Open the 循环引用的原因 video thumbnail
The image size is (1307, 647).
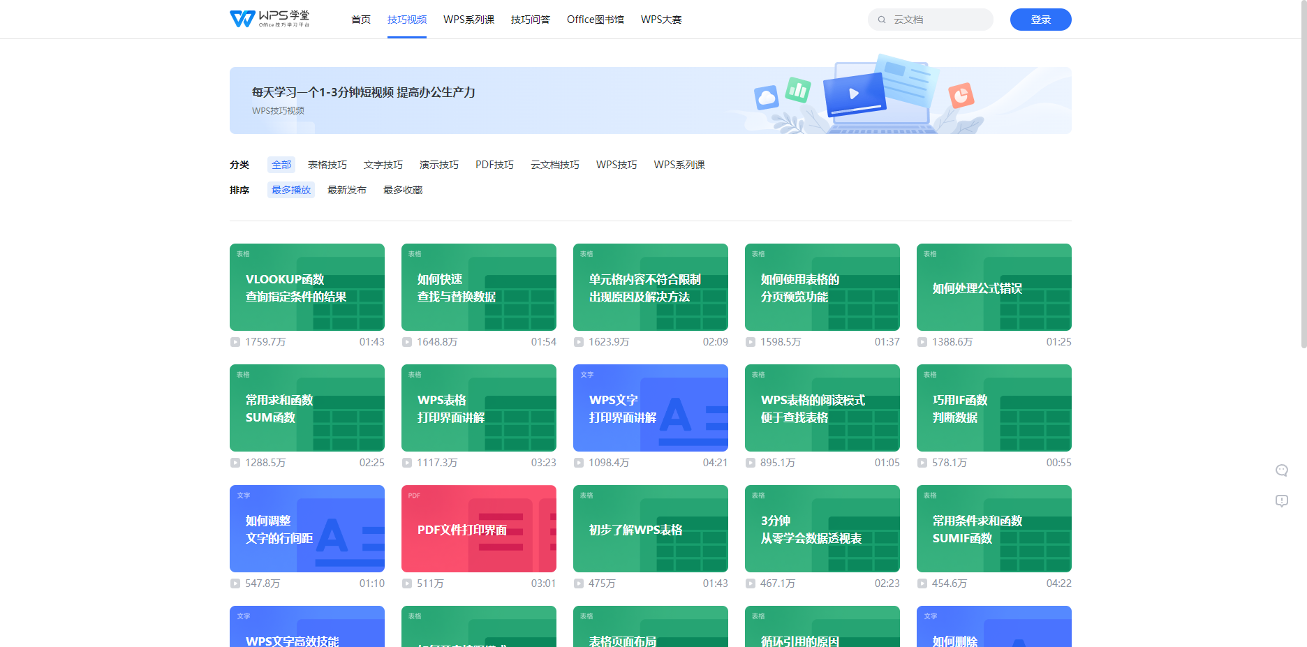tap(822, 627)
